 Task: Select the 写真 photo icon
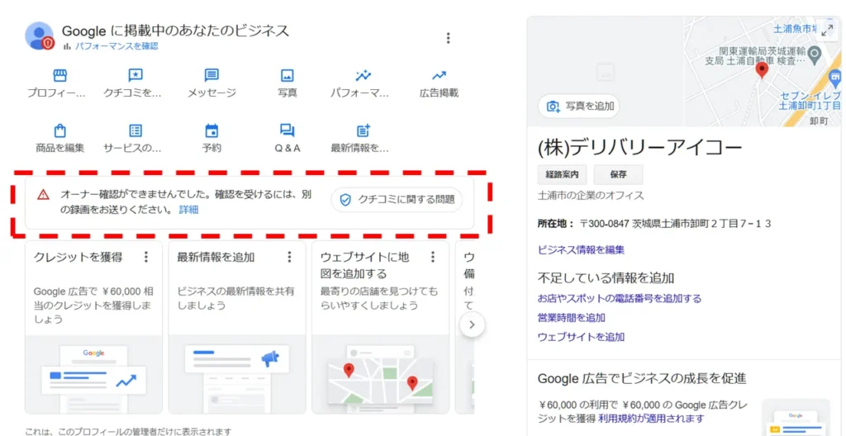click(287, 76)
